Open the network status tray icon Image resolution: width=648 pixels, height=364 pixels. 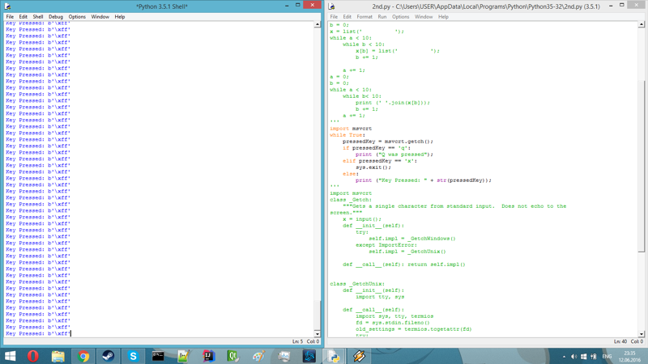point(594,357)
